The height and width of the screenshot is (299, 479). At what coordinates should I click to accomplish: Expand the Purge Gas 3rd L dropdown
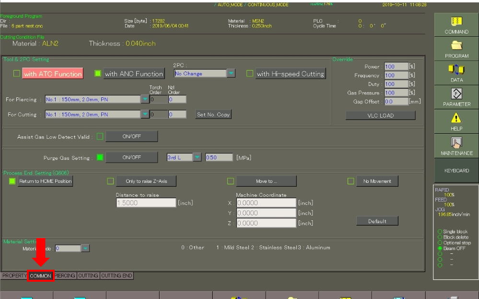coord(197,157)
